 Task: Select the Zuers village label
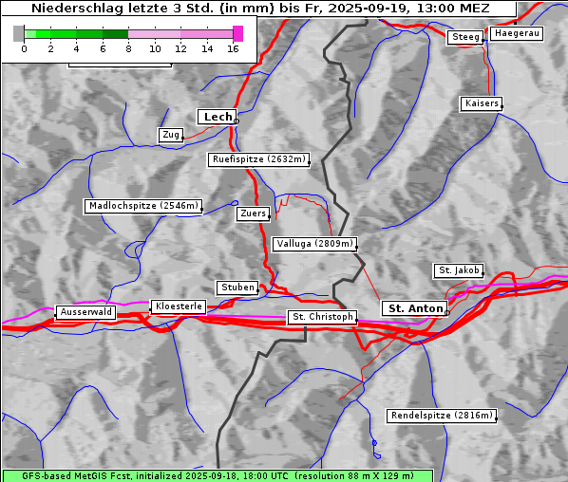click(x=254, y=213)
